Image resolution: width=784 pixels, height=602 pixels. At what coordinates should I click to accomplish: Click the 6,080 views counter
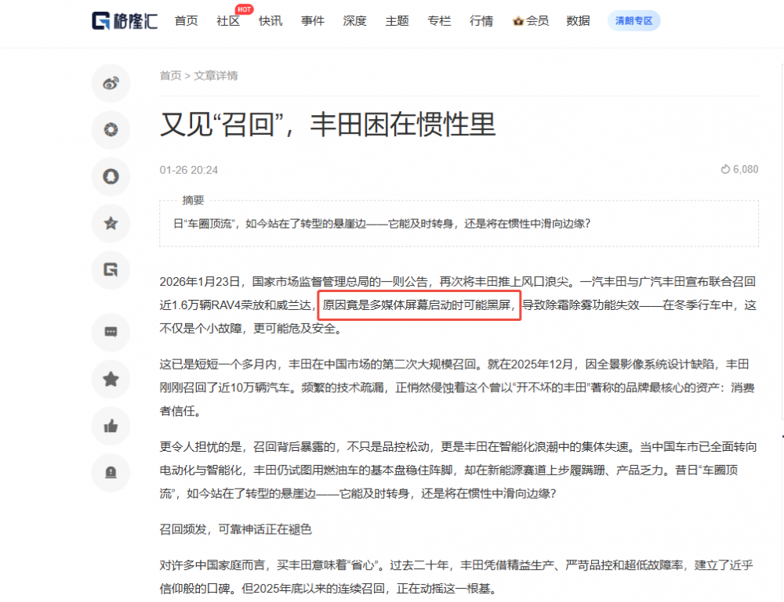tap(739, 170)
